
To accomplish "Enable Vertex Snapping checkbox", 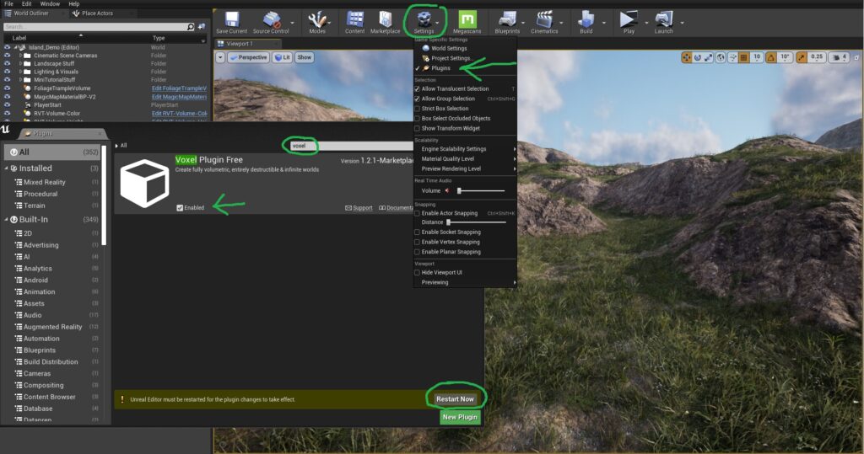I will [x=417, y=242].
